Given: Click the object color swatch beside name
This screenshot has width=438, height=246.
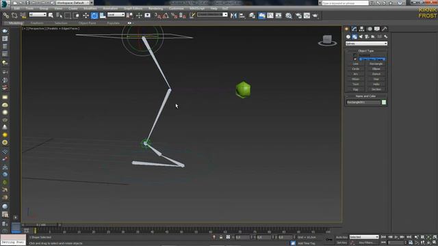Looking at the screenshot, I should click(x=384, y=102).
